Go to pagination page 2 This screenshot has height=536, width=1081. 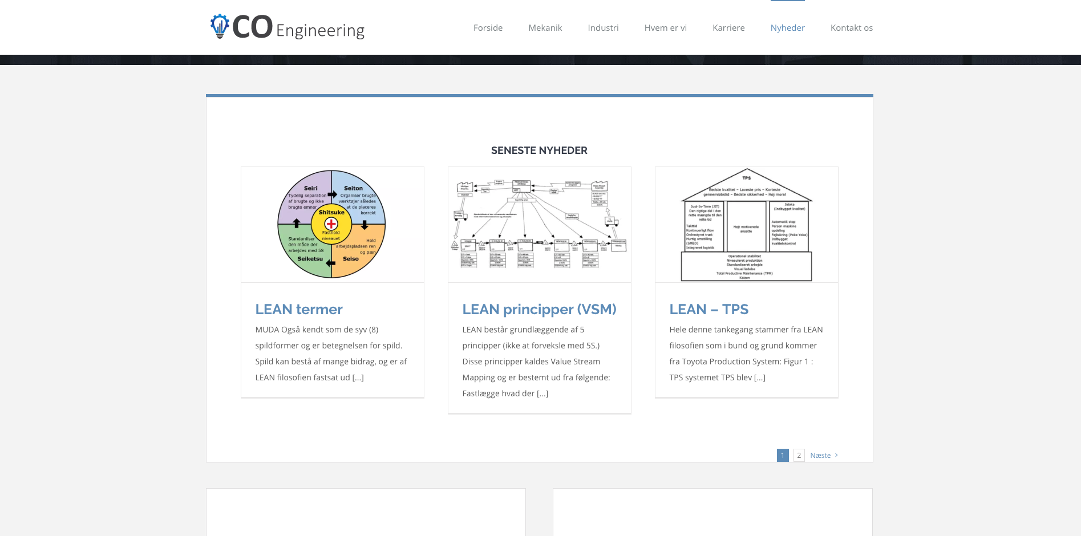(799, 455)
